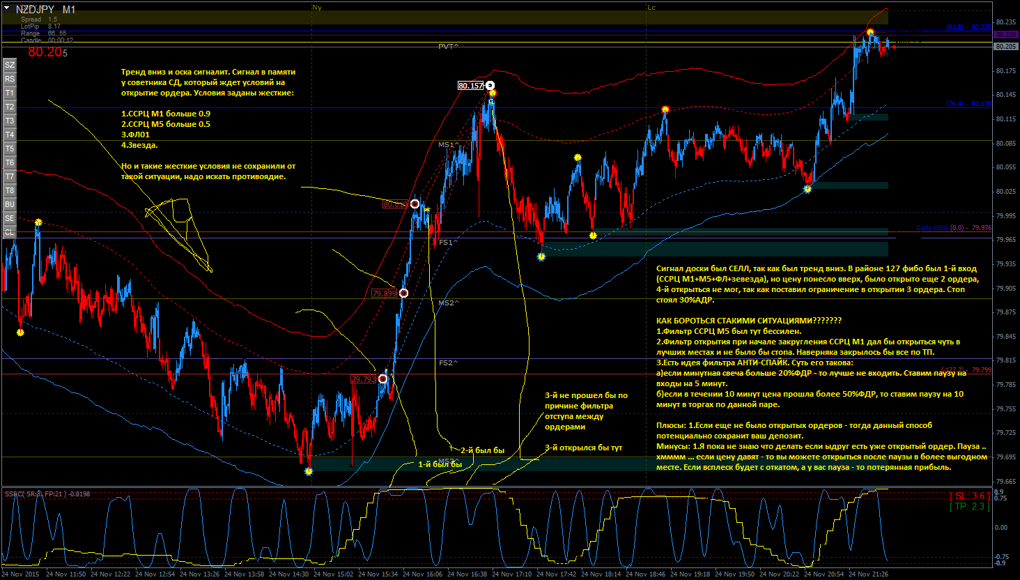Select the 80.157 price label marker
The width and height of the screenshot is (1020, 580).
click(x=471, y=86)
